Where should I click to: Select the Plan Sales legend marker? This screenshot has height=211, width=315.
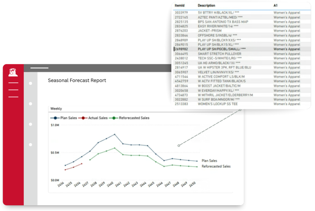coord(55,118)
